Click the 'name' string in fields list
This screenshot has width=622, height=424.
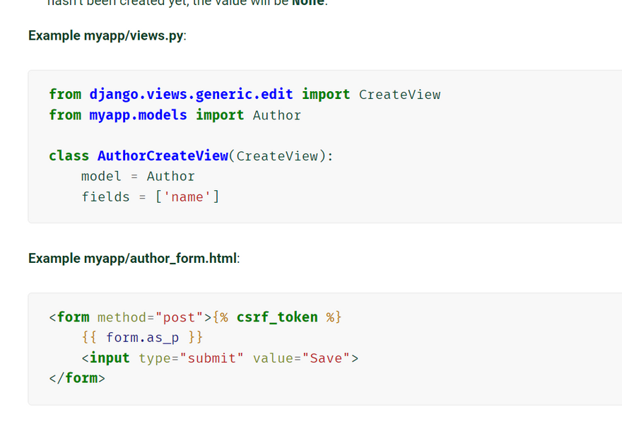tap(187, 196)
